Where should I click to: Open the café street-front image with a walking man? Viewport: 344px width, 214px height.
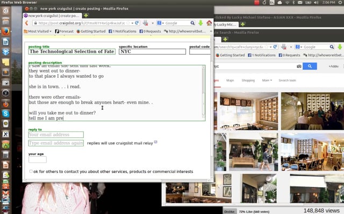pos(253,152)
